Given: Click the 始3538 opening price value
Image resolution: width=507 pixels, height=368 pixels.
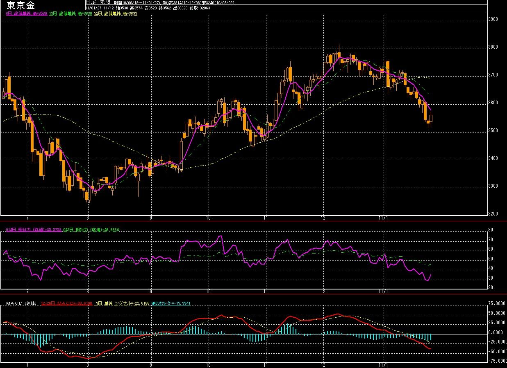Looking at the screenshot, I should coord(122,8).
